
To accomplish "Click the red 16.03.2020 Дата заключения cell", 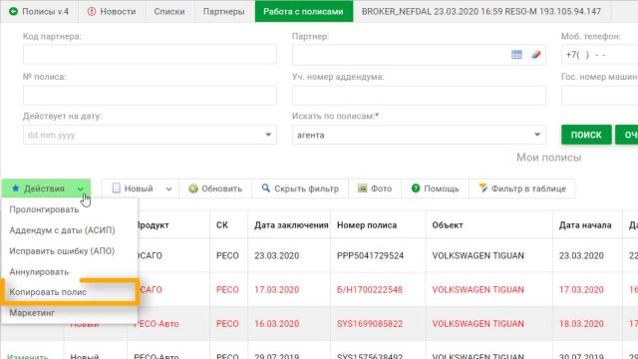I will click(x=277, y=323).
